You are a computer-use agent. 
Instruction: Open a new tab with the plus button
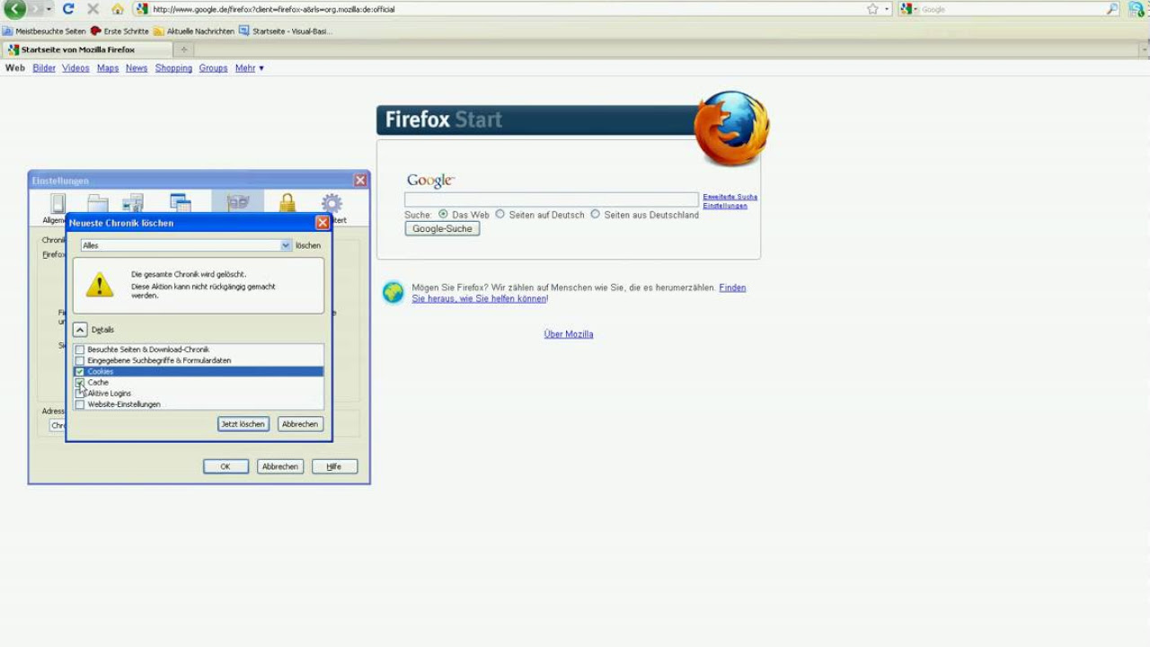pyautogui.click(x=184, y=49)
